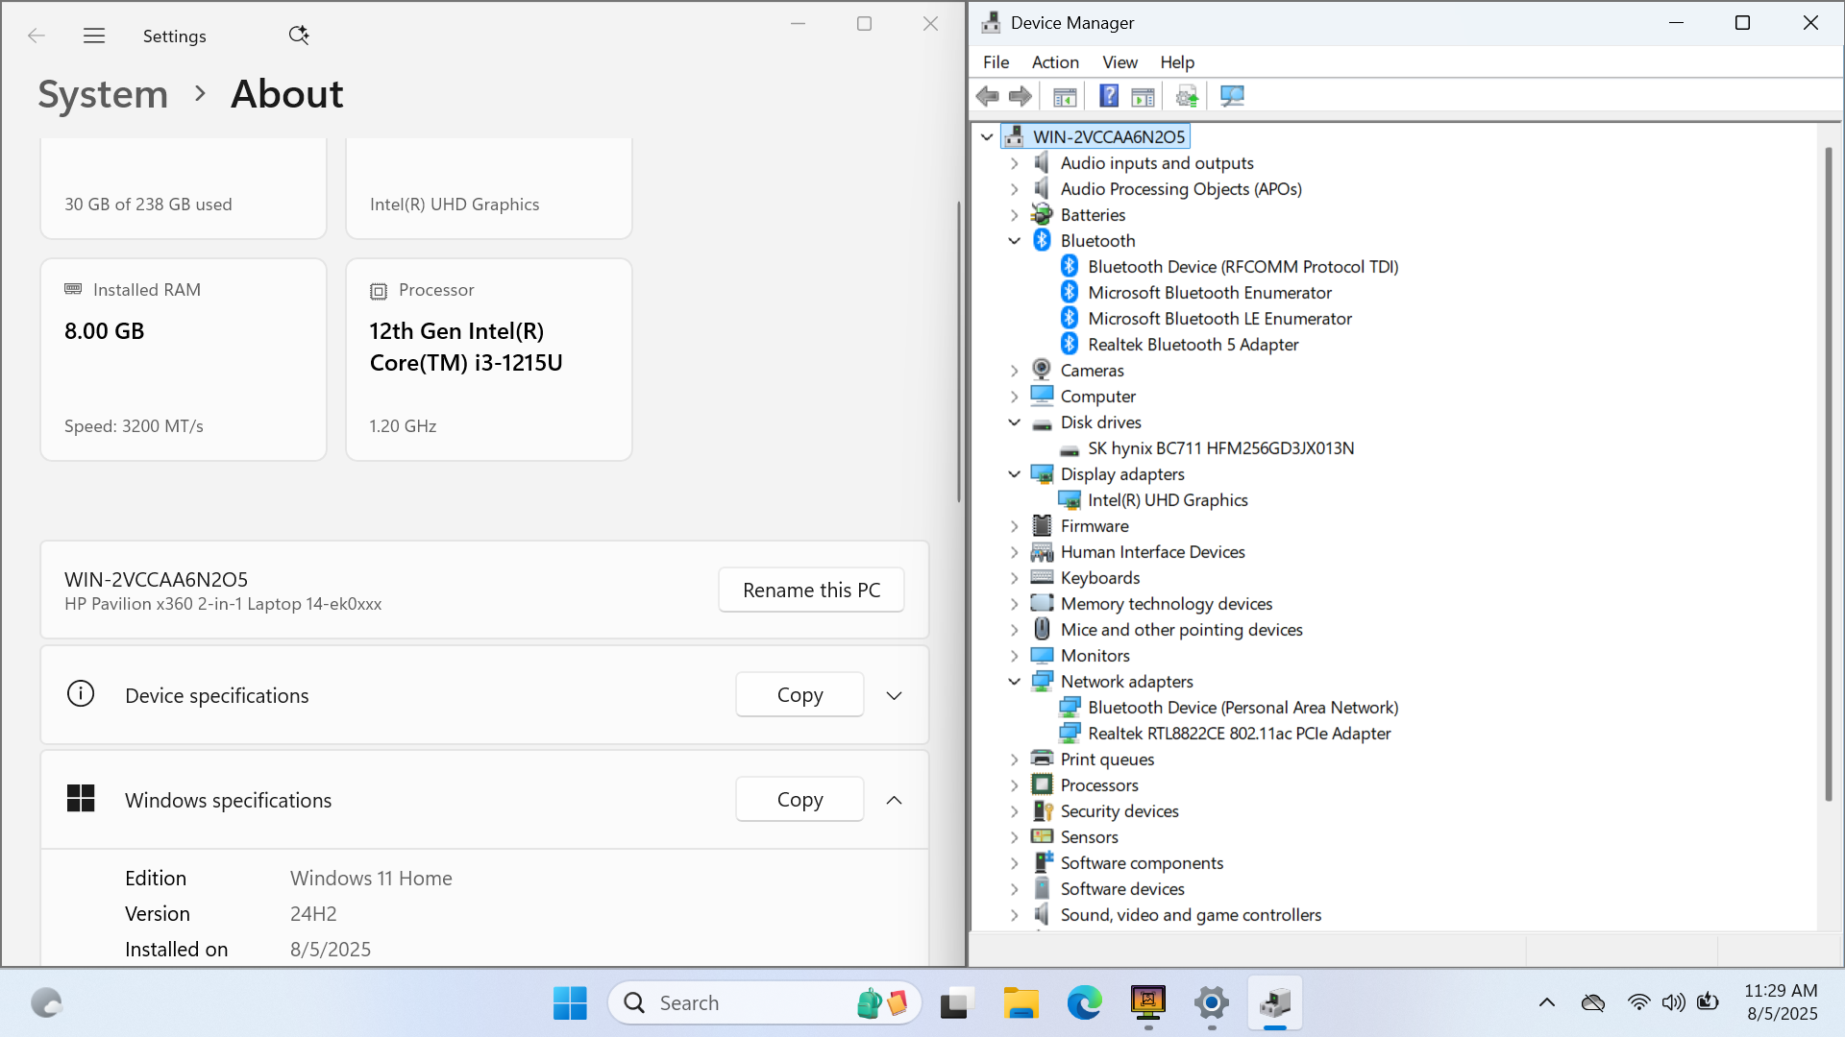
Task: Click the Show/Hide Action Pane toolbar icon
Action: click(1143, 96)
